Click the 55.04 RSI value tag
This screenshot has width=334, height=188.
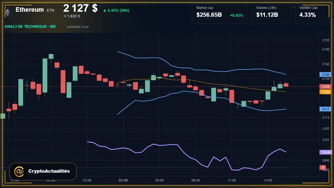tap(326, 152)
